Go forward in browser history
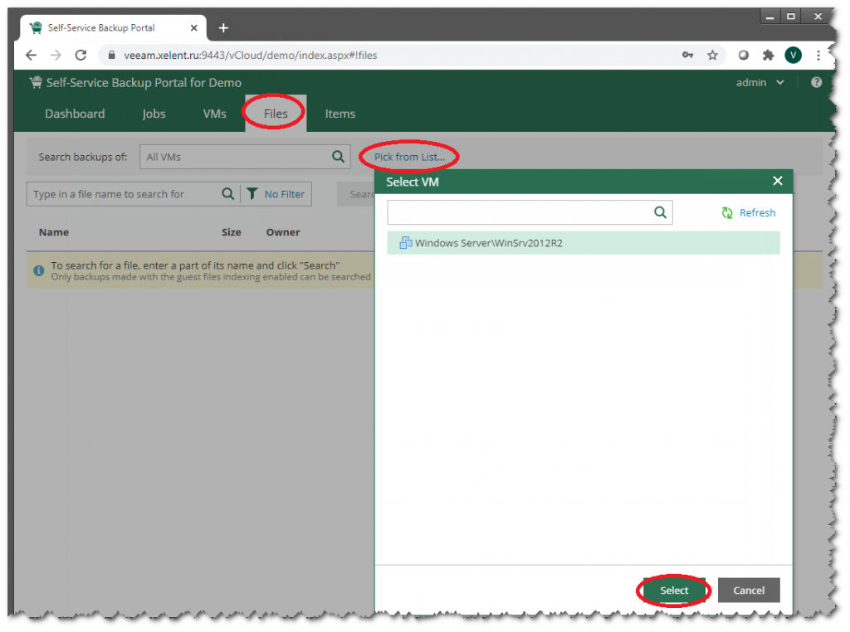 (56, 56)
